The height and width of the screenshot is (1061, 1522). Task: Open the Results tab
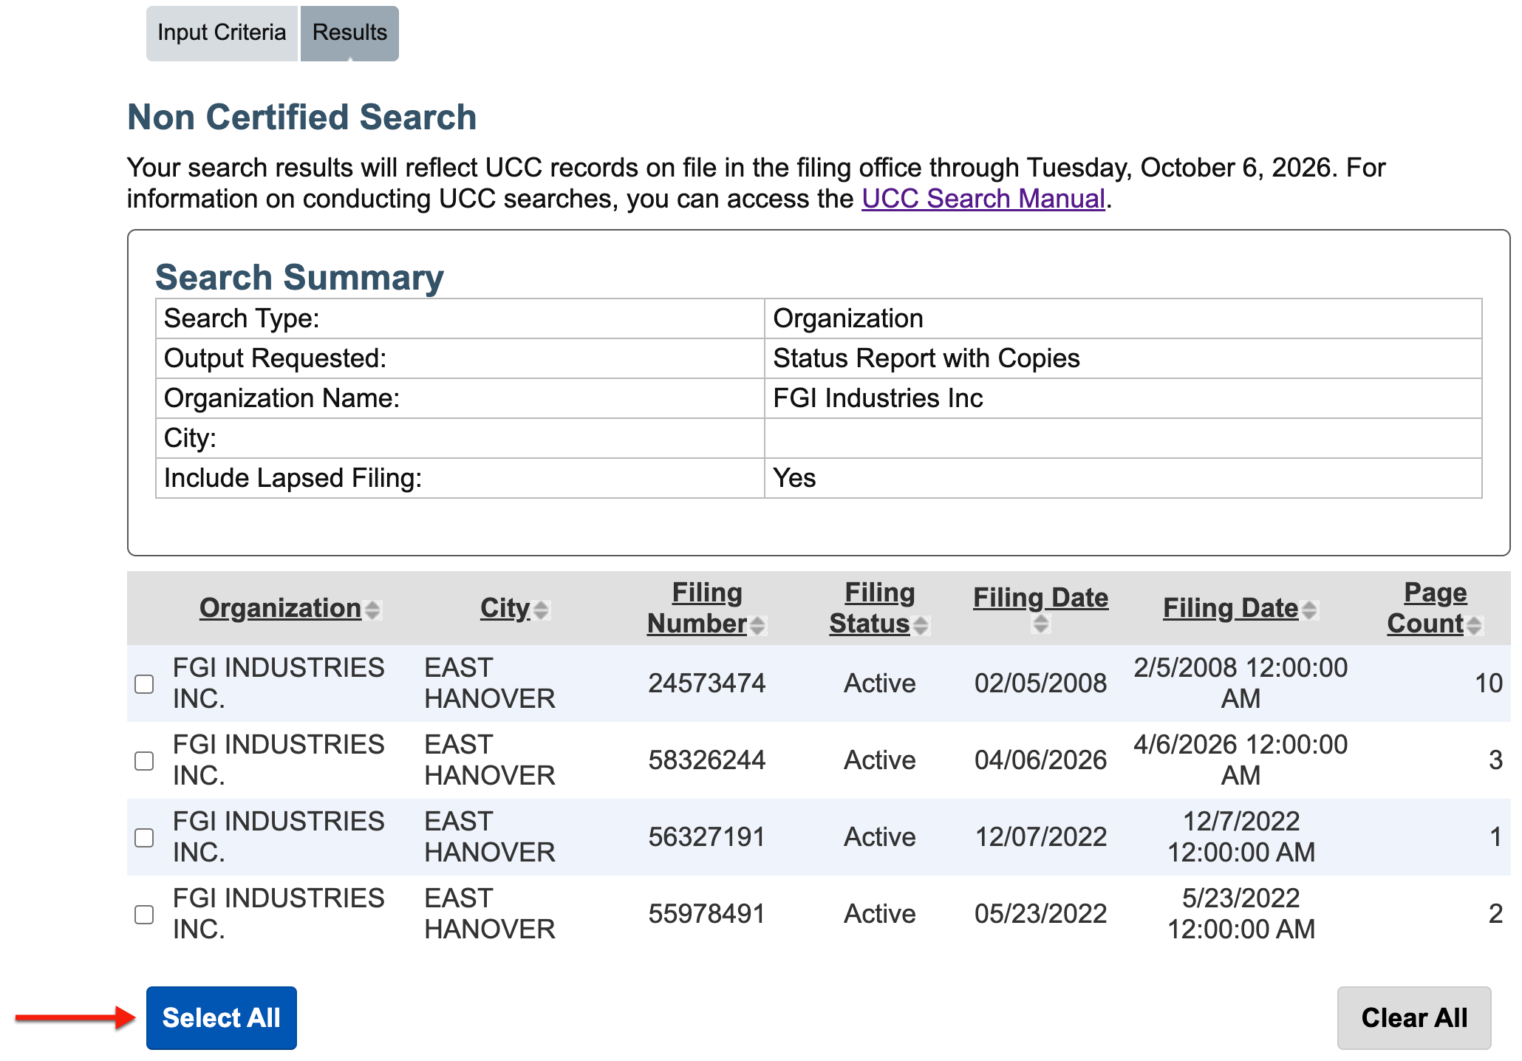click(349, 33)
